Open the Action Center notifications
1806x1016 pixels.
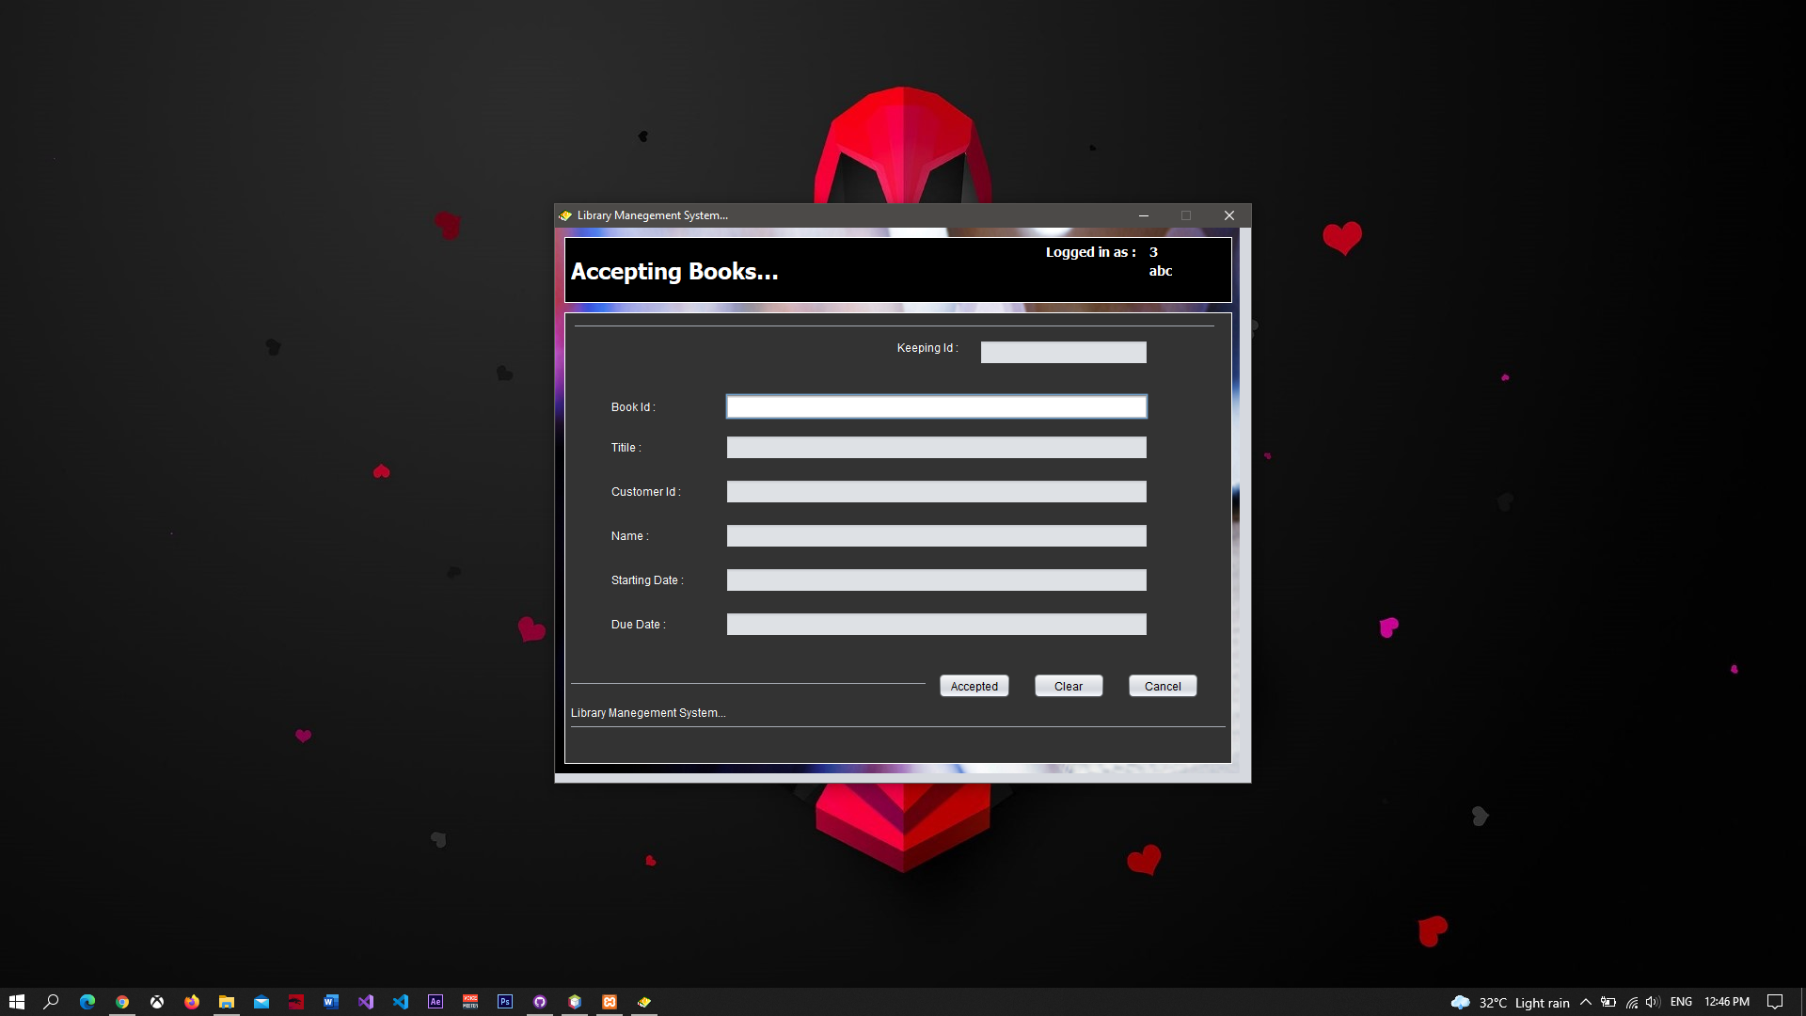[1775, 1002]
